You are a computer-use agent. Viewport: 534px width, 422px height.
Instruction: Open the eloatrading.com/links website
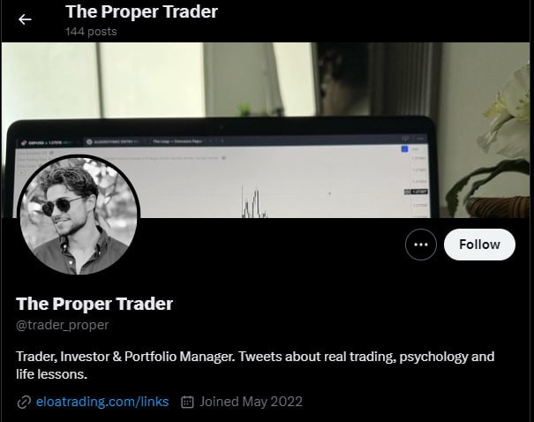coord(102,402)
